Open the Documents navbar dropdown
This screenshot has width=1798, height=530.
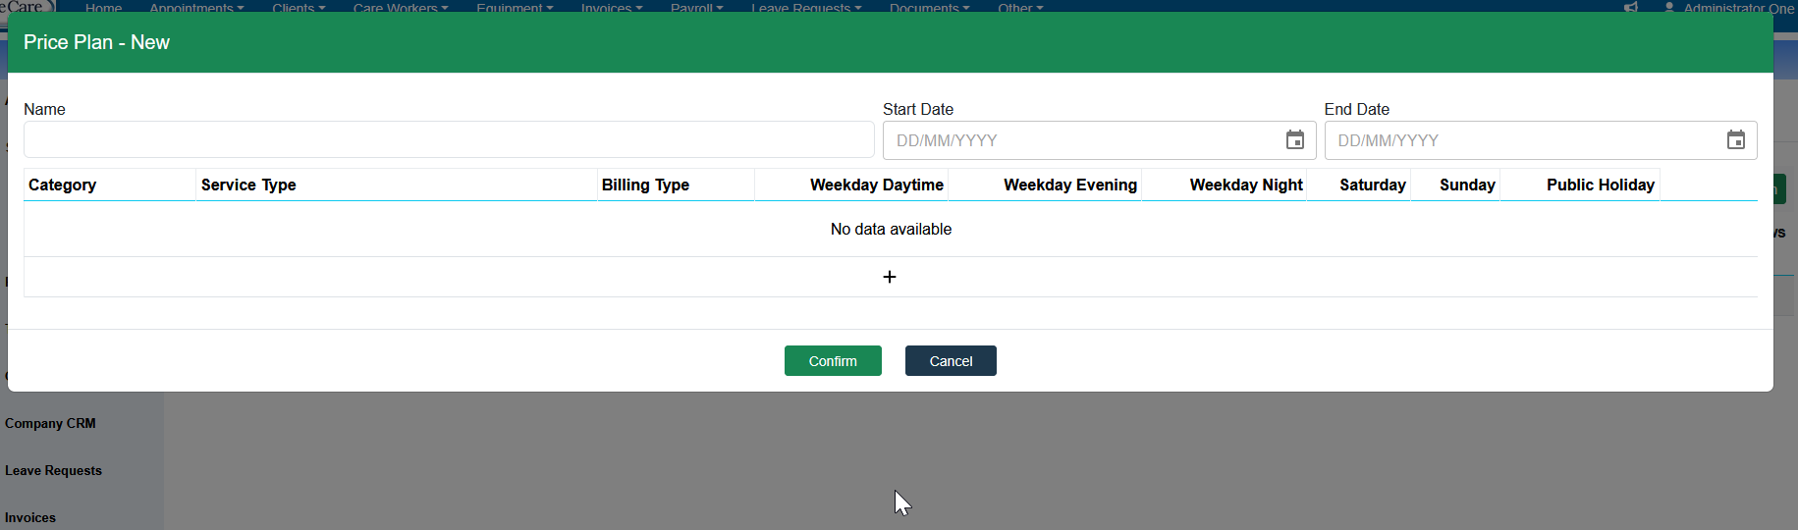pyautogui.click(x=929, y=7)
